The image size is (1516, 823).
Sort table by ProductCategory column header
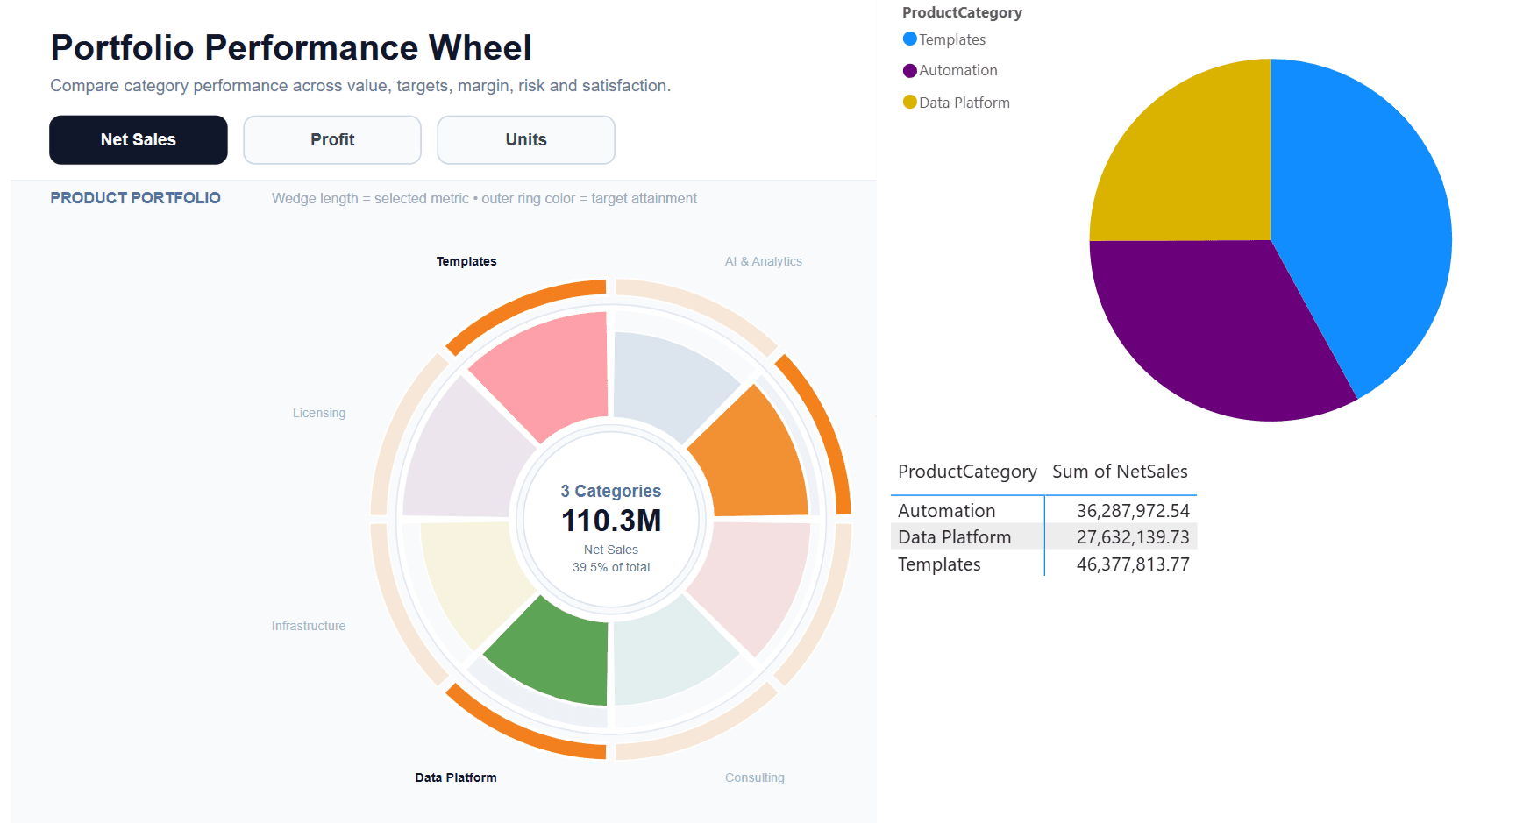967,472
